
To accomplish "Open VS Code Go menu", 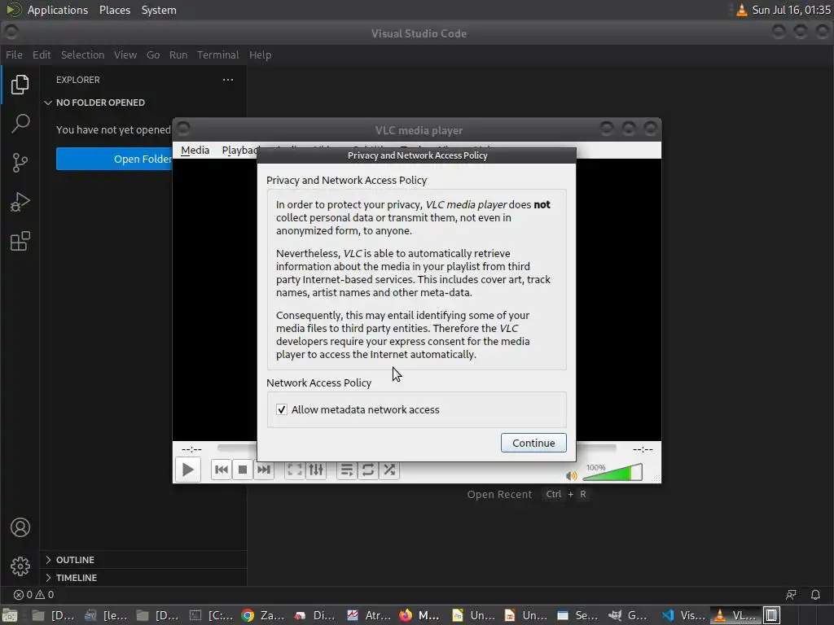I will click(x=152, y=55).
